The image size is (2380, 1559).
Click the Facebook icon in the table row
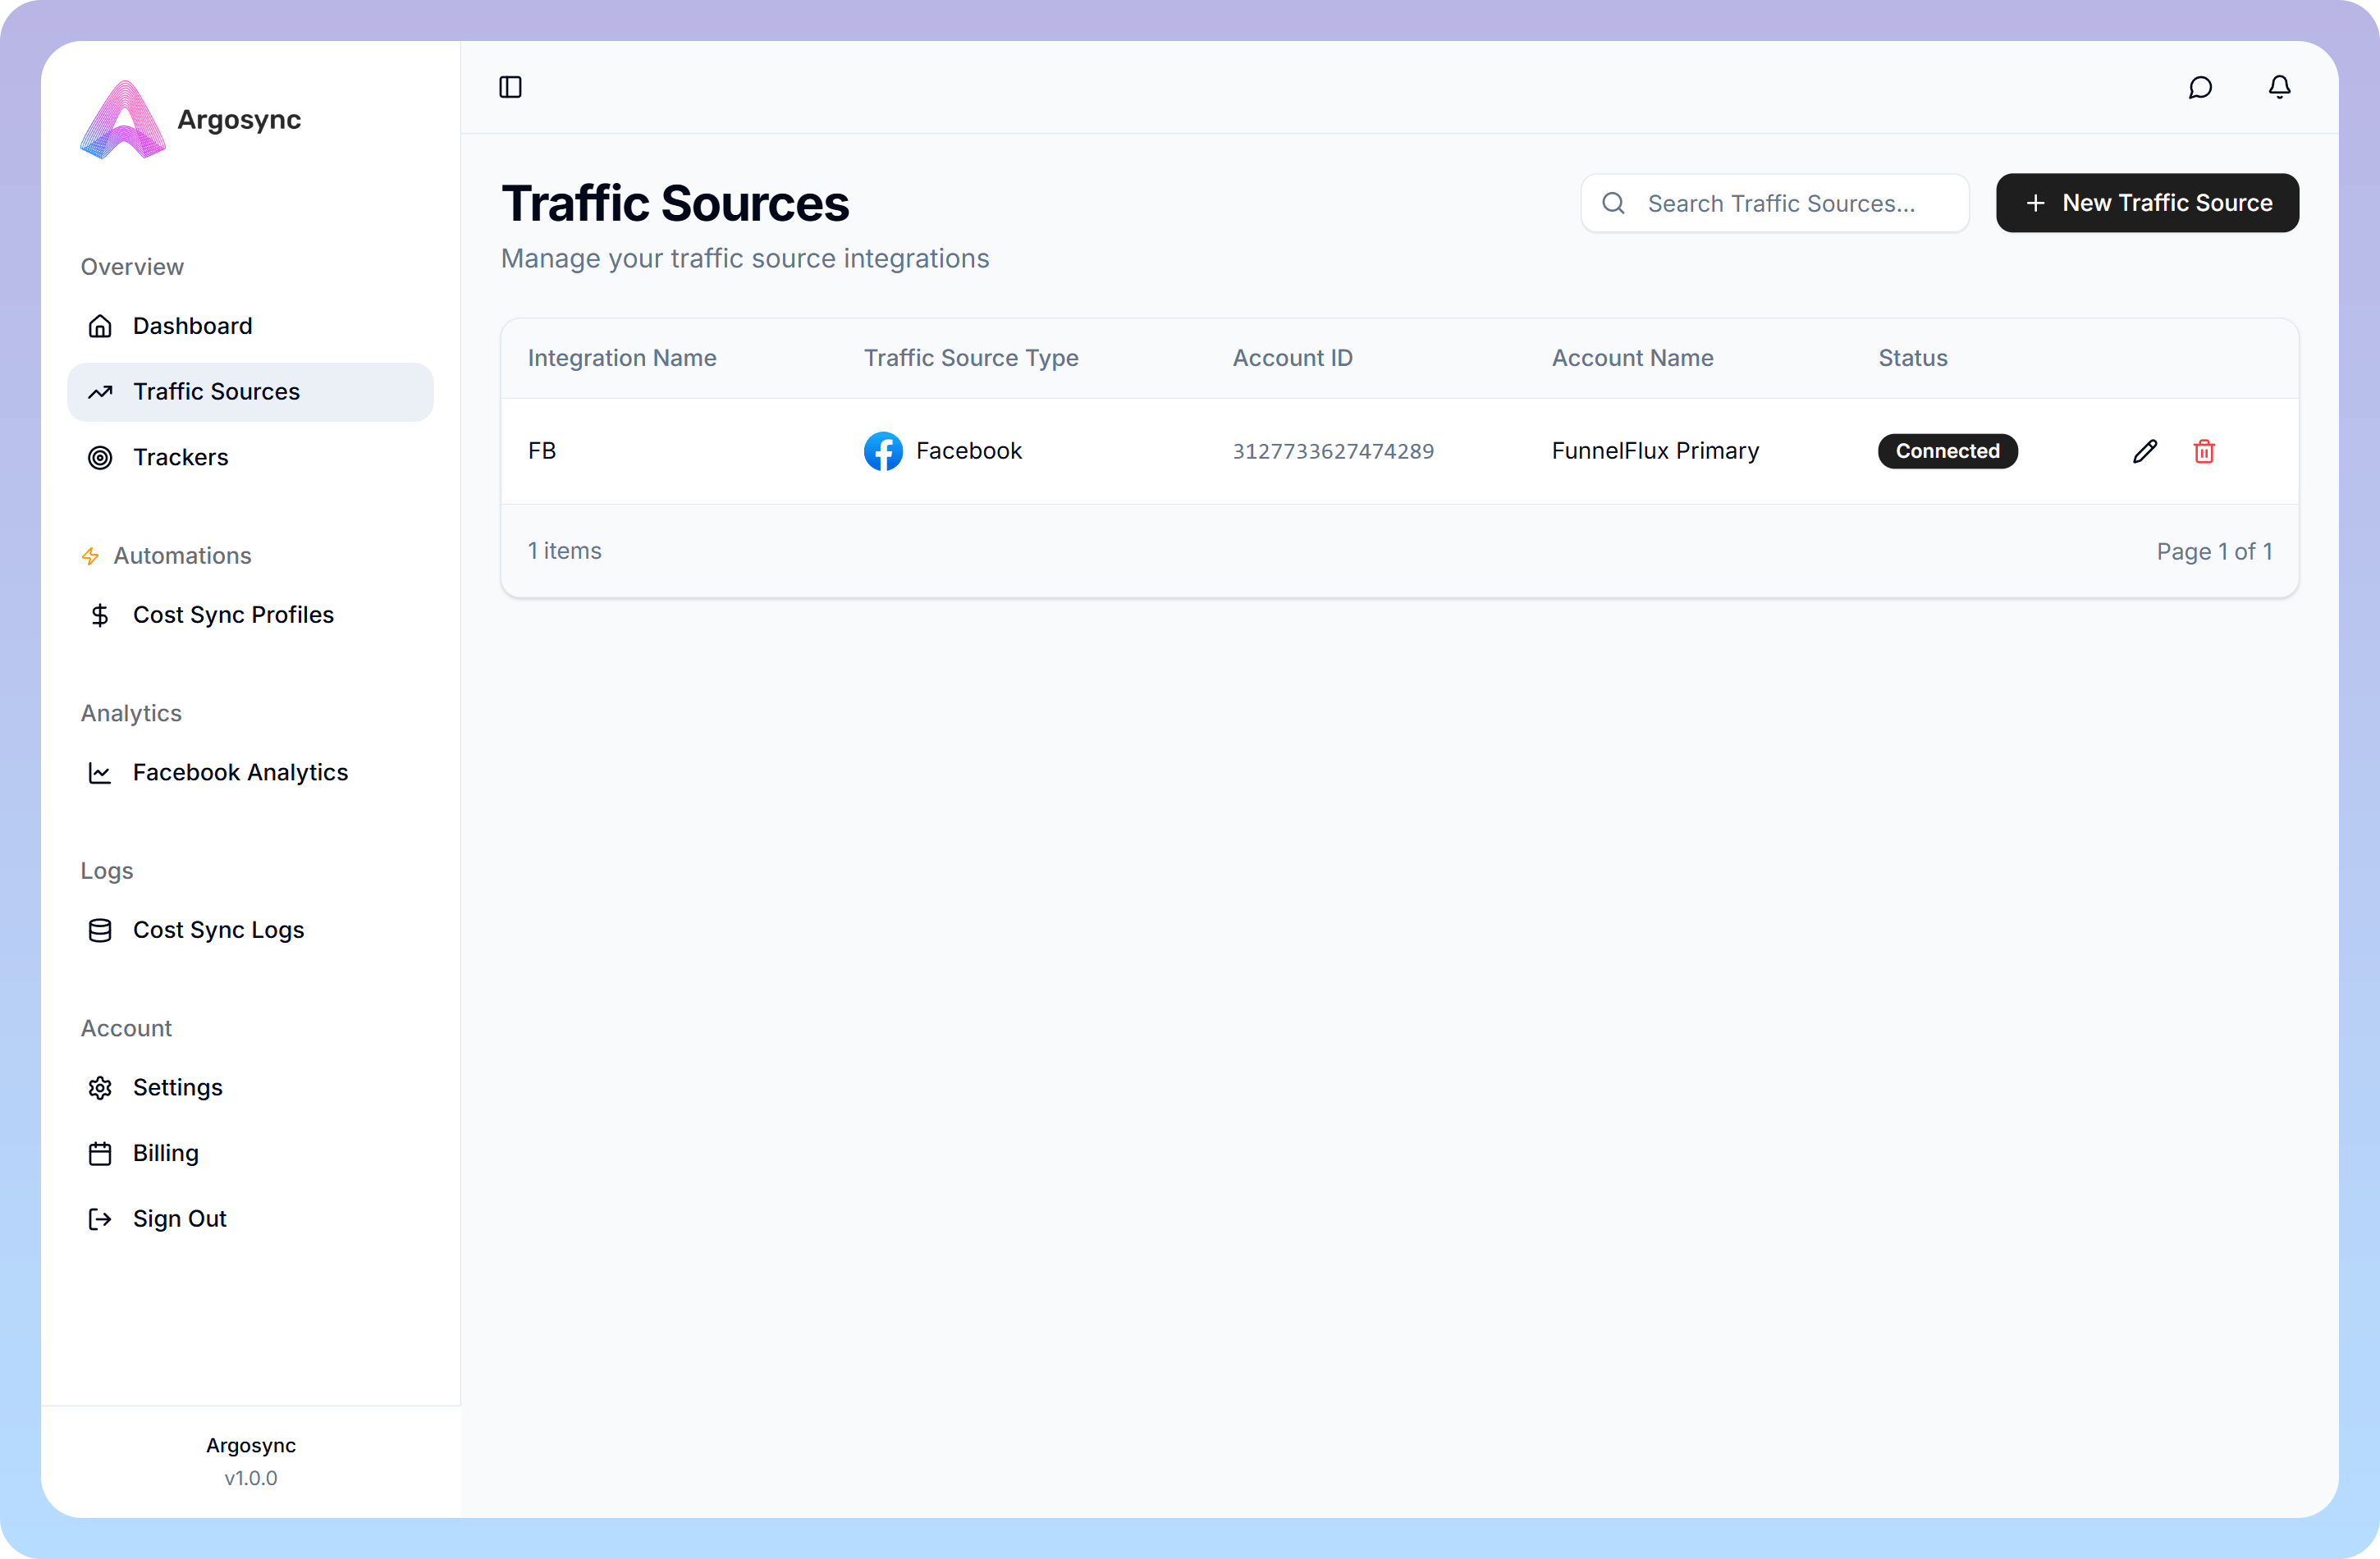[883, 451]
